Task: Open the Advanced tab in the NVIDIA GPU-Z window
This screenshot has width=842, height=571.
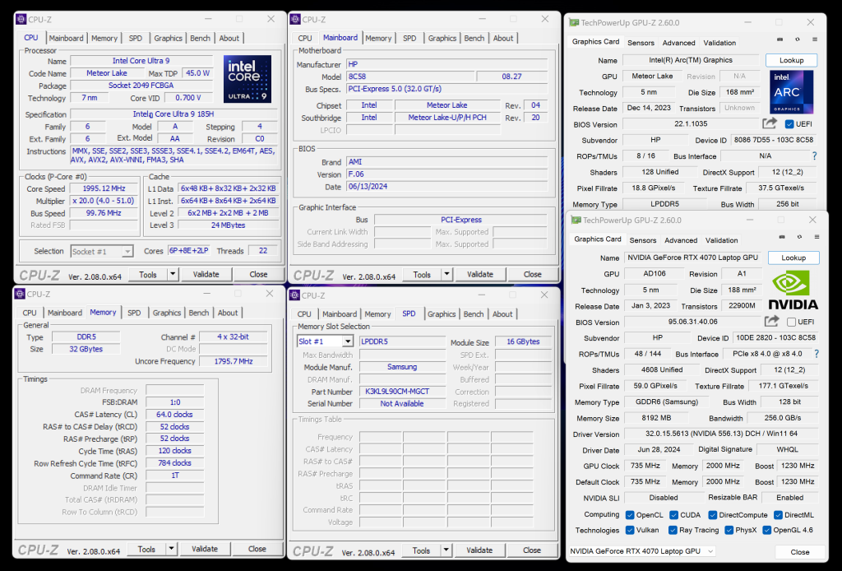Action: click(x=681, y=240)
